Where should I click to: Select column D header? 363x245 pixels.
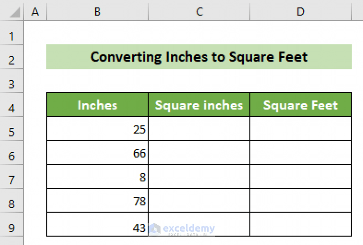301,11
